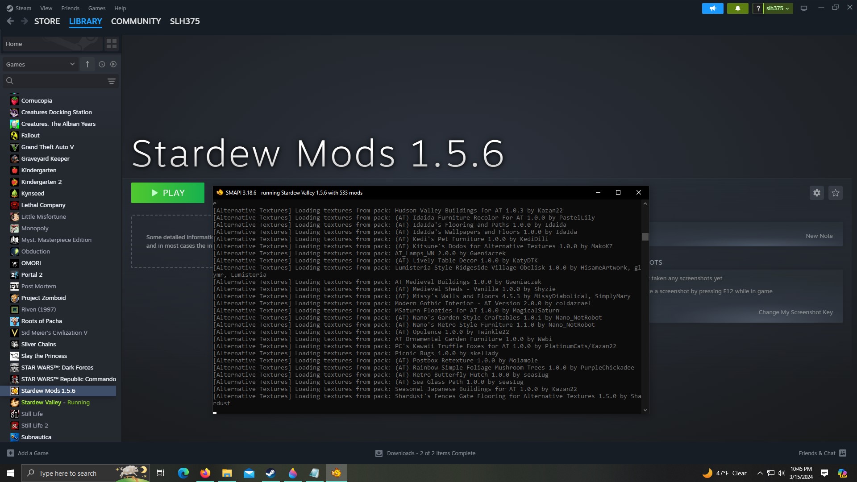Open the Windows notification center icon
Image resolution: width=857 pixels, height=482 pixels.
(x=824, y=473)
